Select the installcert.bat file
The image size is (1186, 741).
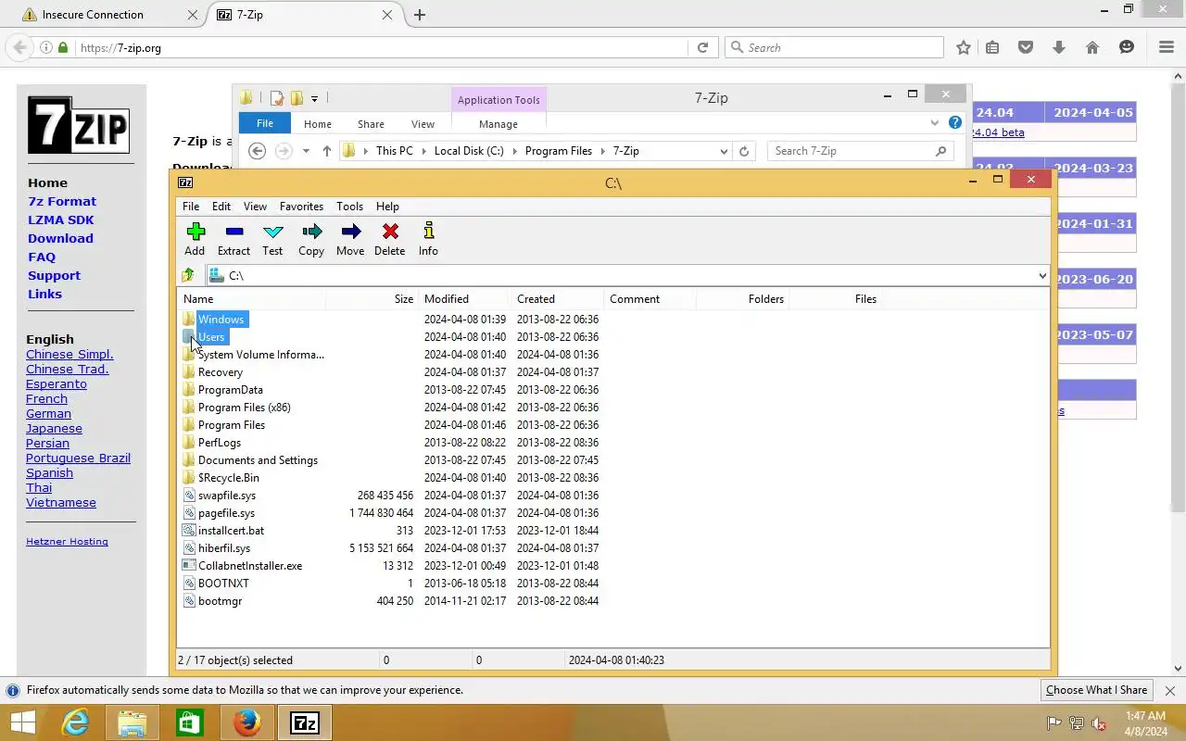(231, 531)
